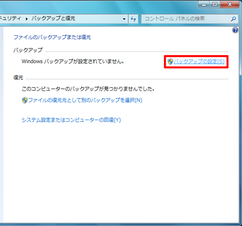Expand the breadcrumb arrow before バックアップと復元
The image size is (242, 226).
tap(27, 19)
